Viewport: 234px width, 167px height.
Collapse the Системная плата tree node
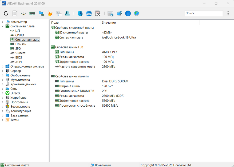point(3,26)
